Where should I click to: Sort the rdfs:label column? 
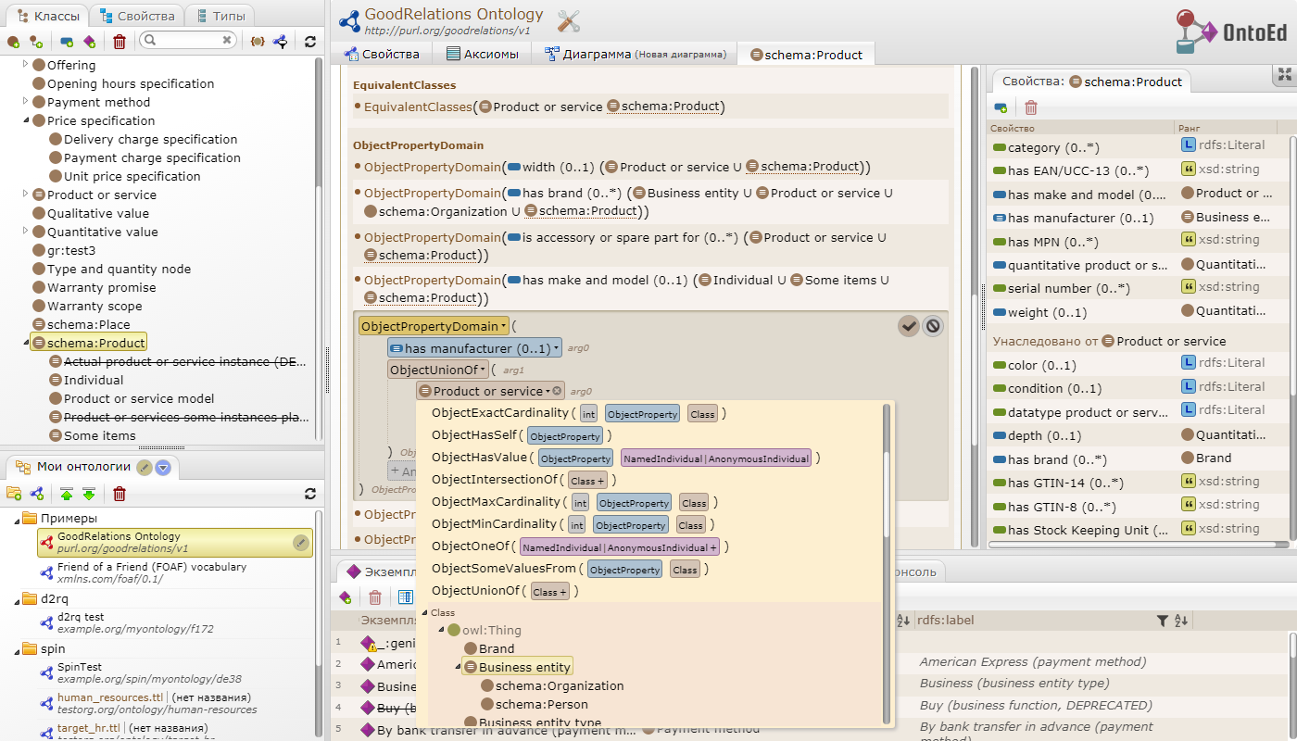tap(1181, 621)
